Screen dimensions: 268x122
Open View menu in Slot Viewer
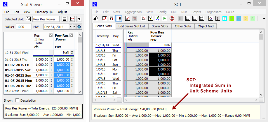27,12
